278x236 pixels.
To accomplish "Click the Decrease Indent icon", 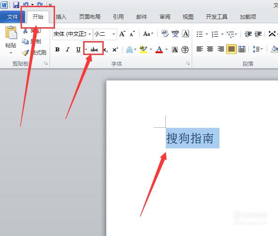I will pyautogui.click(x=248, y=34).
